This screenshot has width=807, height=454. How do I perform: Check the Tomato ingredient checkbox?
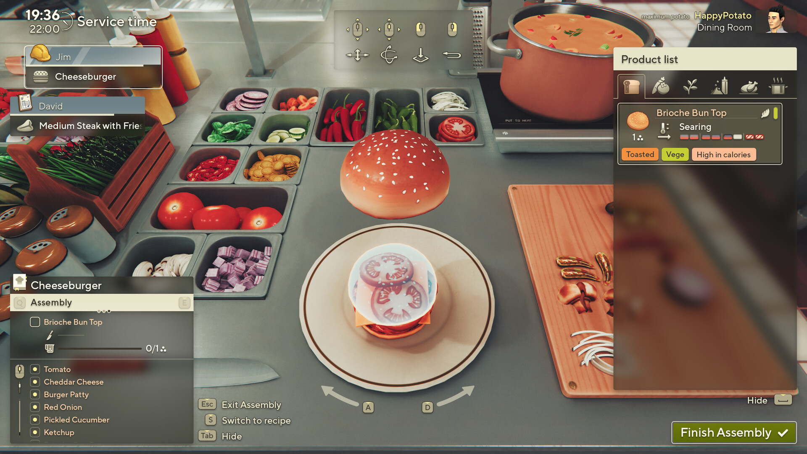point(35,369)
